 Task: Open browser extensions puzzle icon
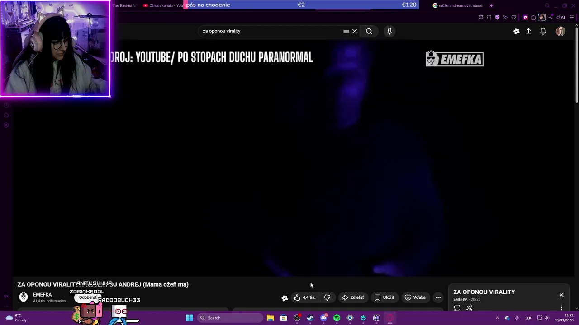(533, 17)
